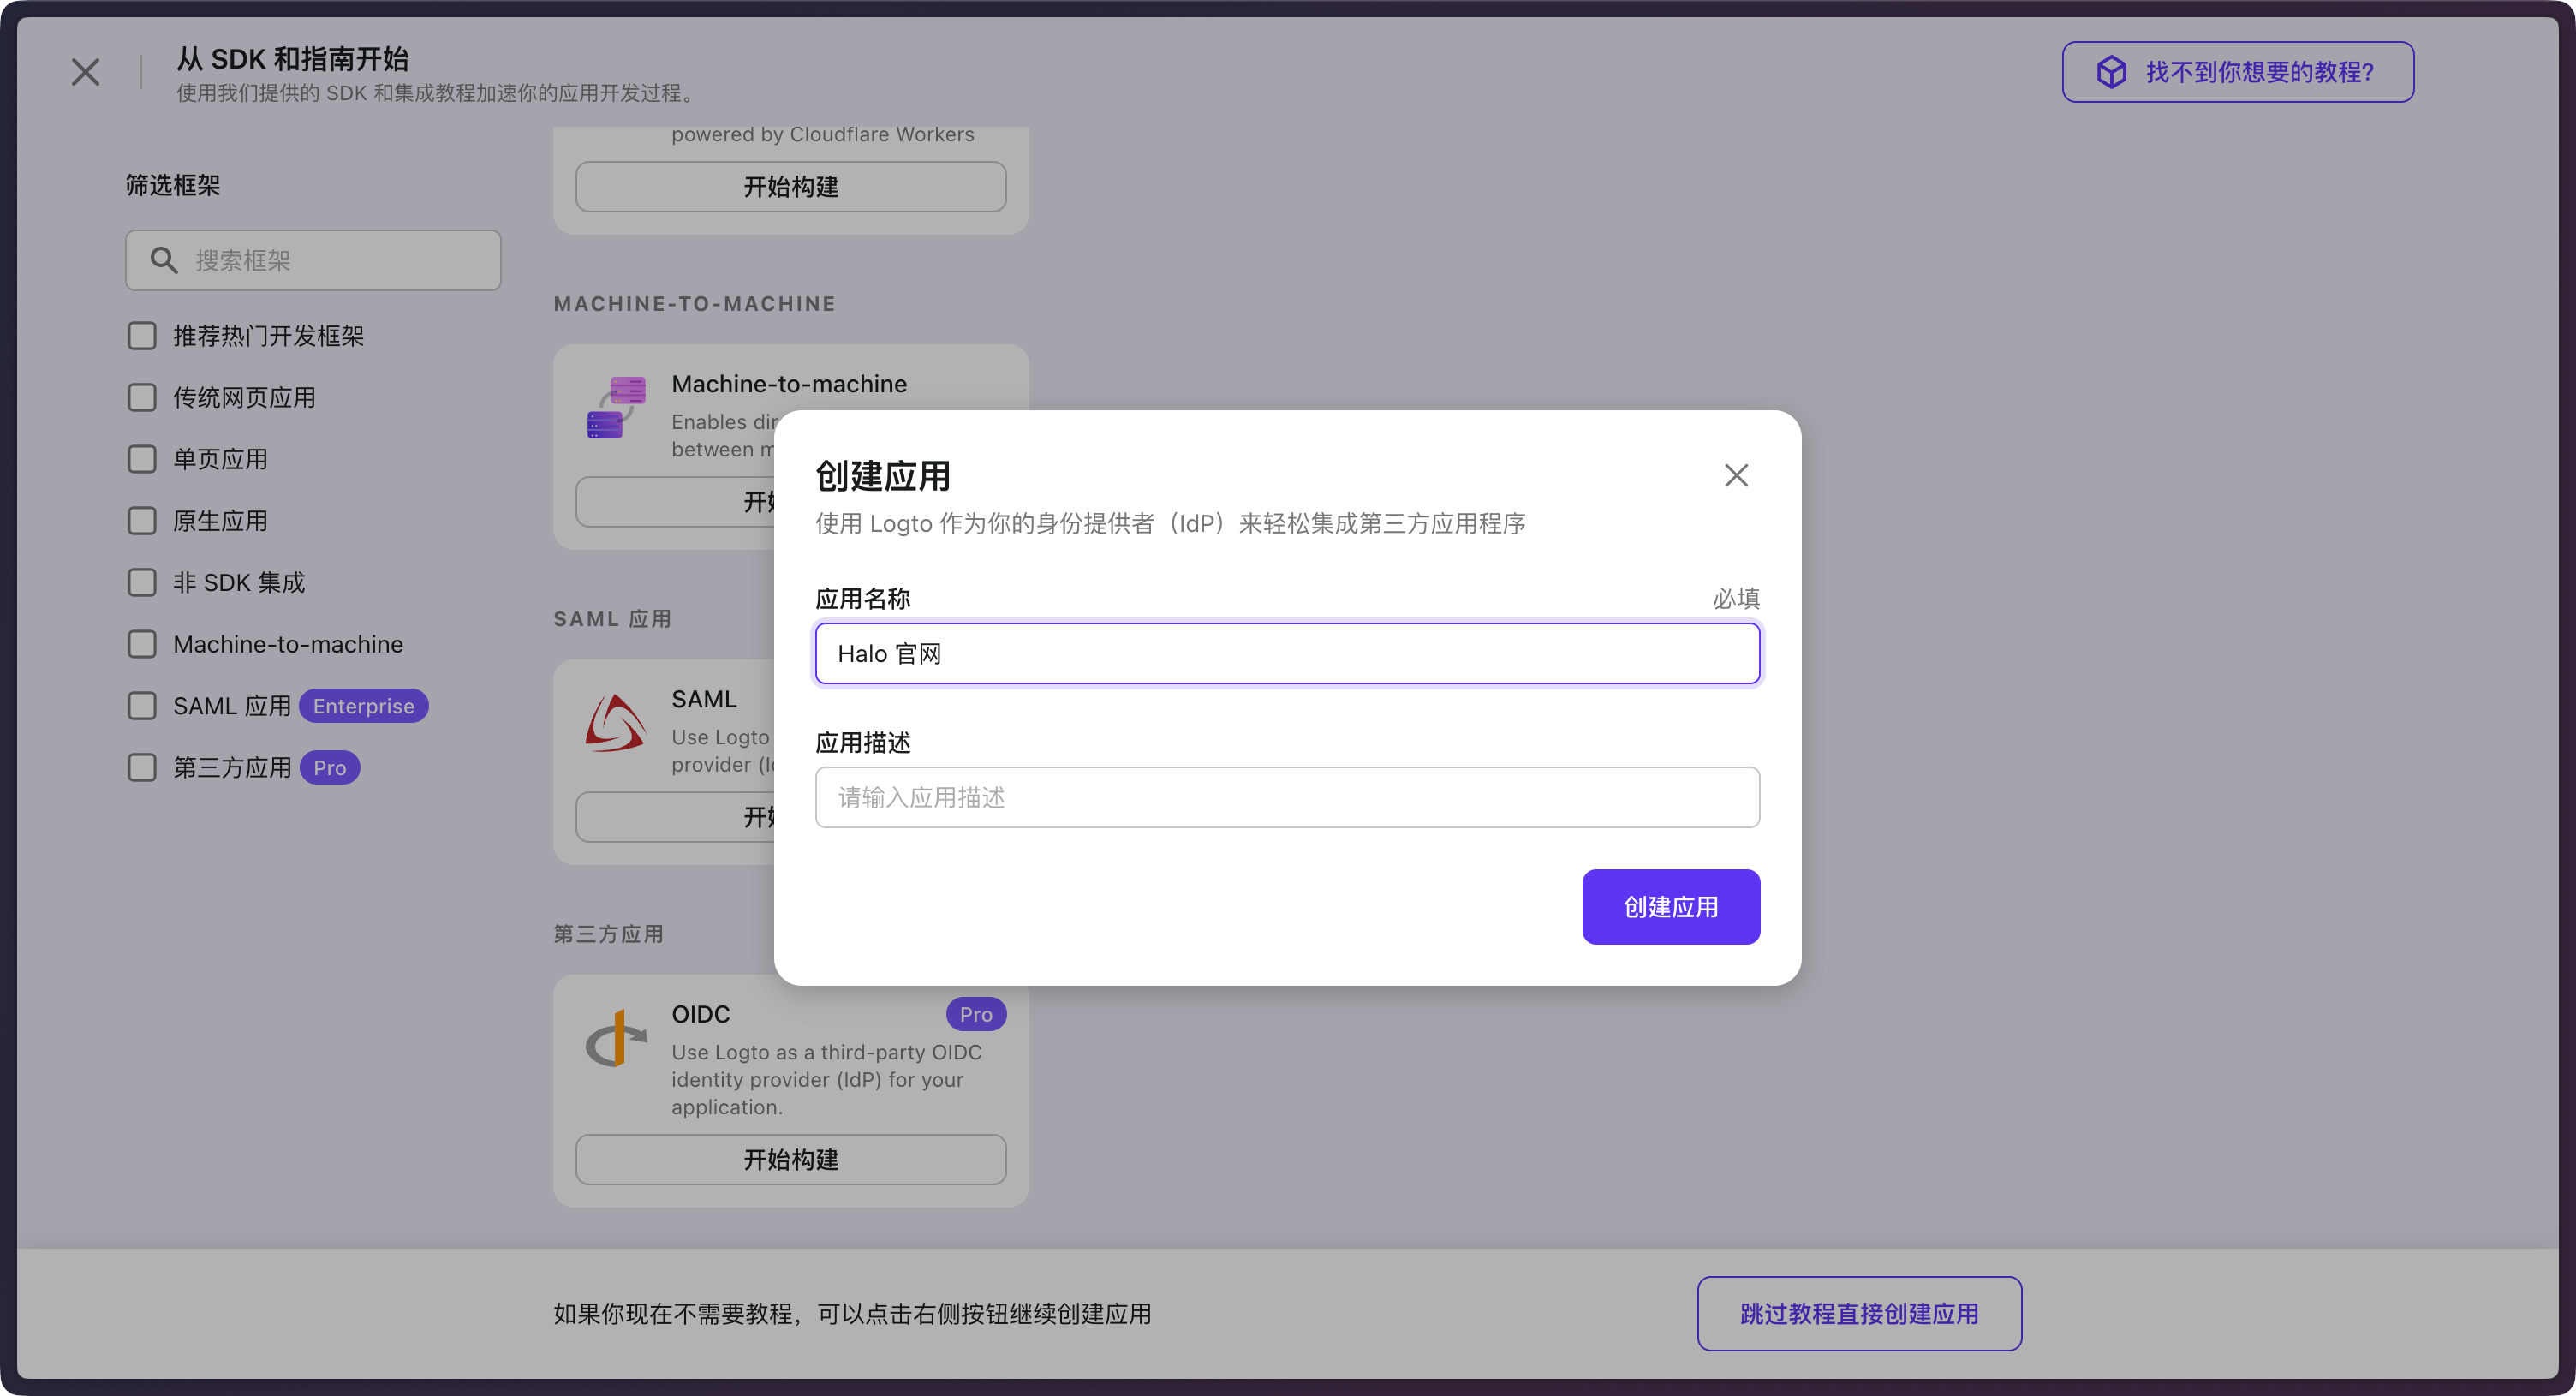Image resolution: width=2576 pixels, height=1396 pixels.
Task: Click the 应用名称 input containing Halo 官网
Action: pyautogui.click(x=1286, y=653)
